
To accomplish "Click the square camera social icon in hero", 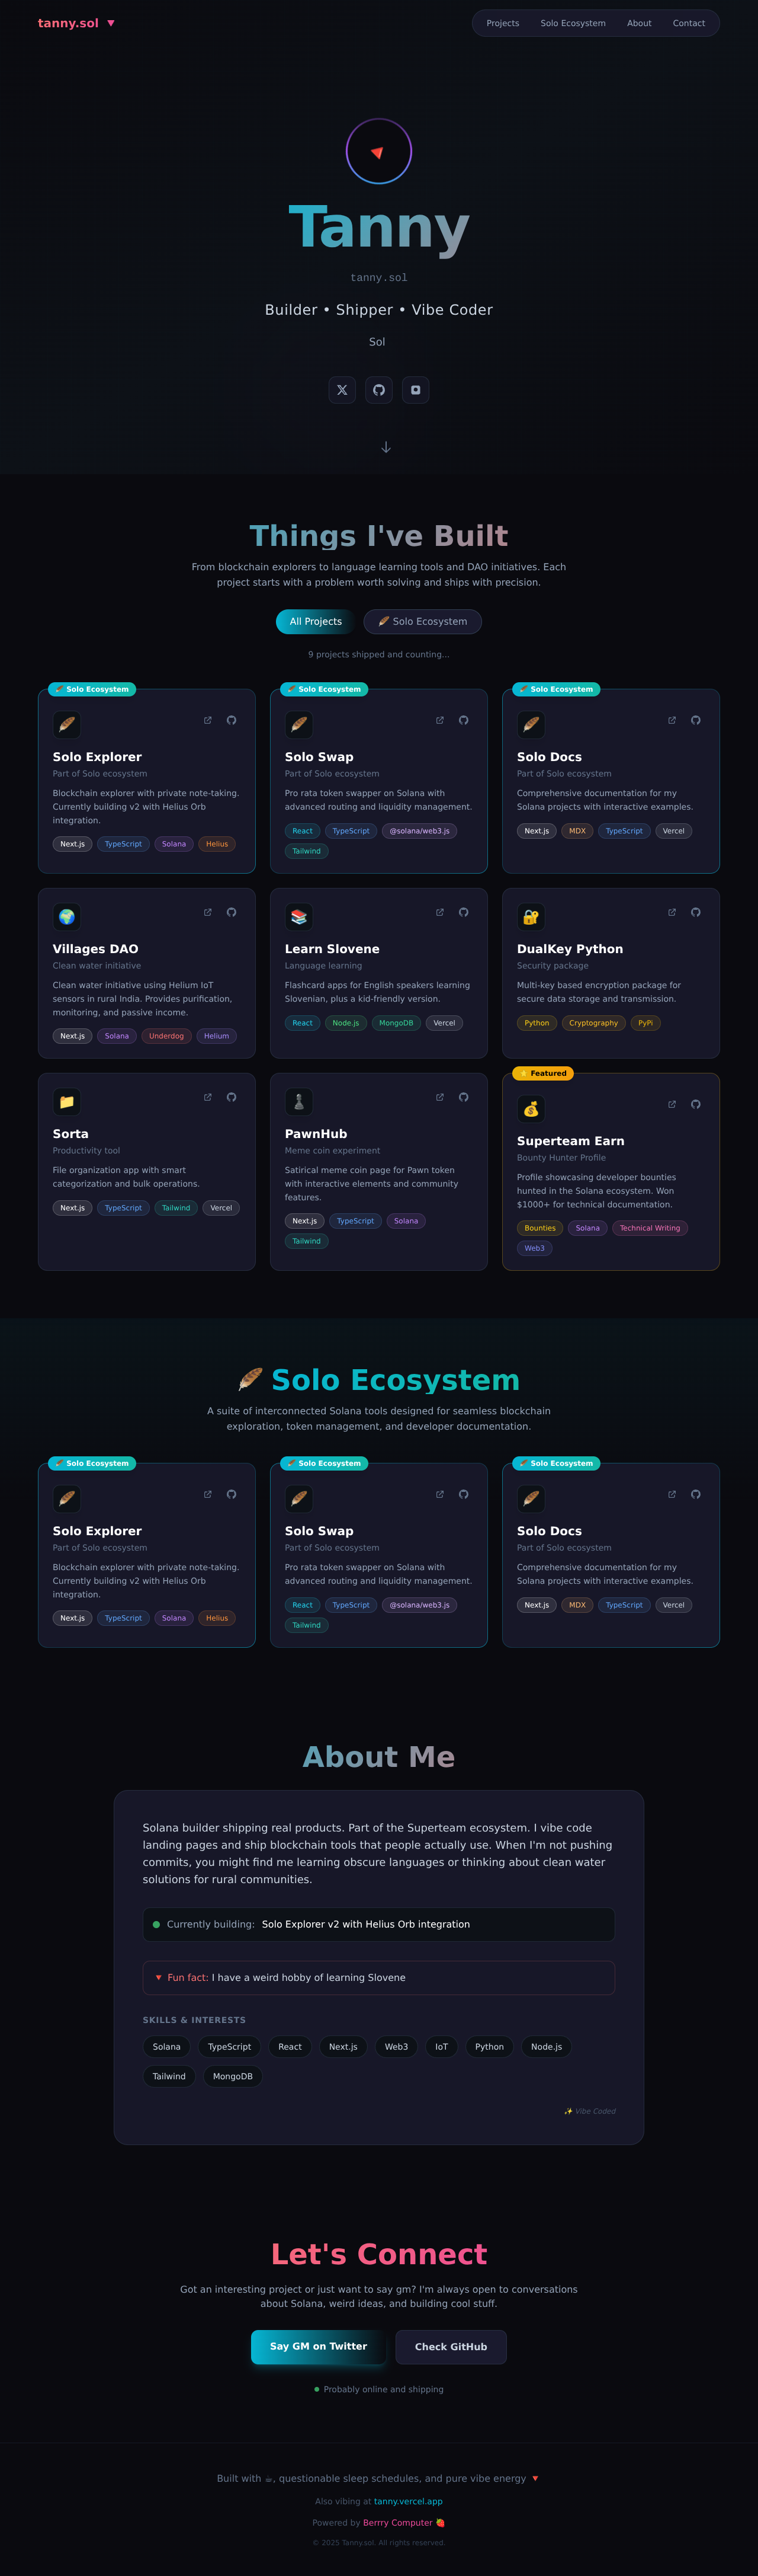I will point(416,390).
